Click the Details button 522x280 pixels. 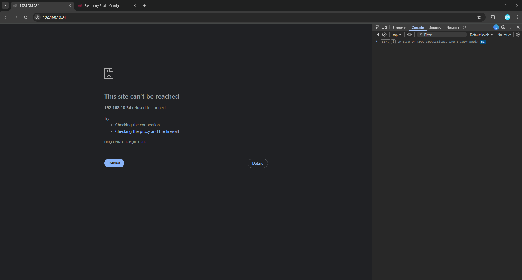tap(258, 163)
